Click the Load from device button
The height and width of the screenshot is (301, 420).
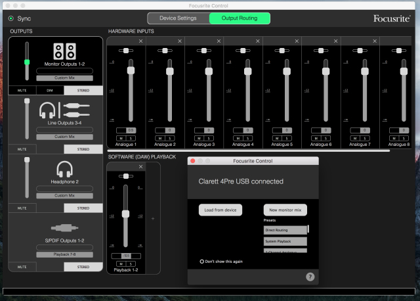tap(220, 210)
